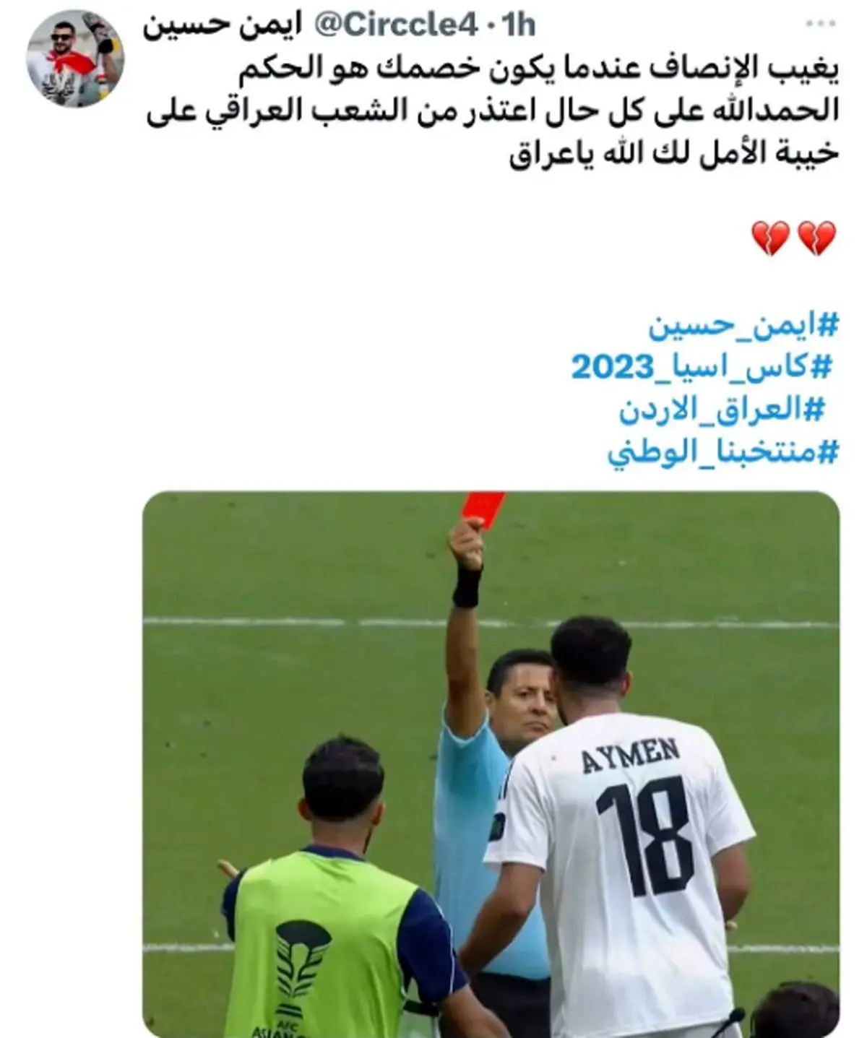This screenshot has height=1038, width=867.
Task: Open the attached red card match photo
Action: coord(491,764)
